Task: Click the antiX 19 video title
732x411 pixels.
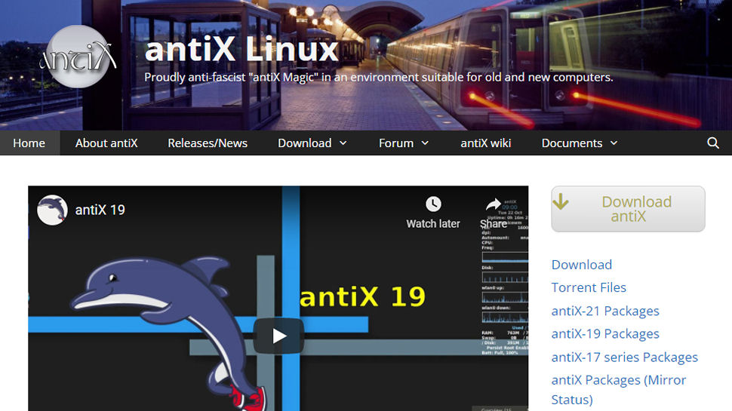Action: [x=100, y=210]
